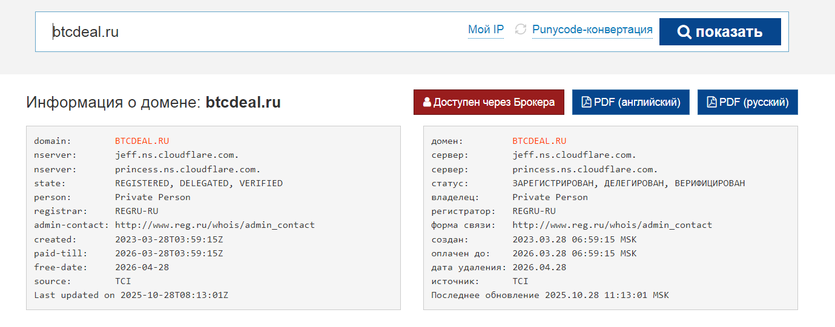Click the Last updated on line
835x327 pixels.
pyautogui.click(x=131, y=295)
